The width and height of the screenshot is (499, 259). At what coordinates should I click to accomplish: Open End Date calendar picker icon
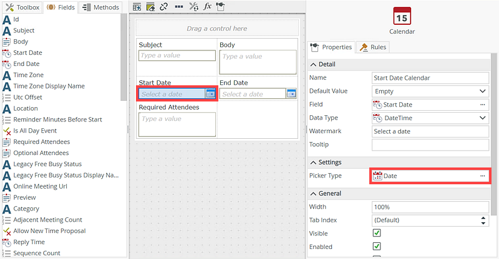coord(291,94)
